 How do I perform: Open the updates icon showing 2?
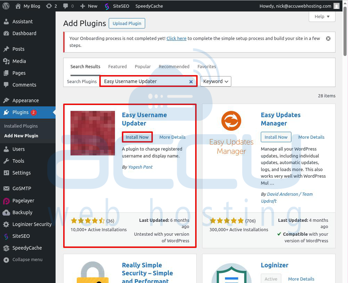(x=49, y=6)
